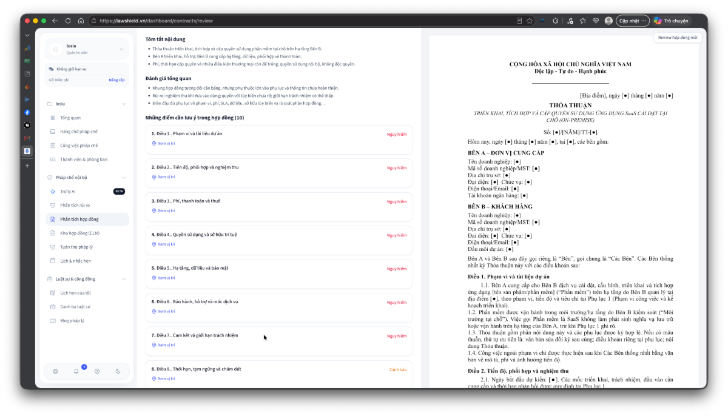The width and height of the screenshot is (728, 416).
Task: Open Thành viên & phòng ban in the sidebar
Action: coord(87,159)
